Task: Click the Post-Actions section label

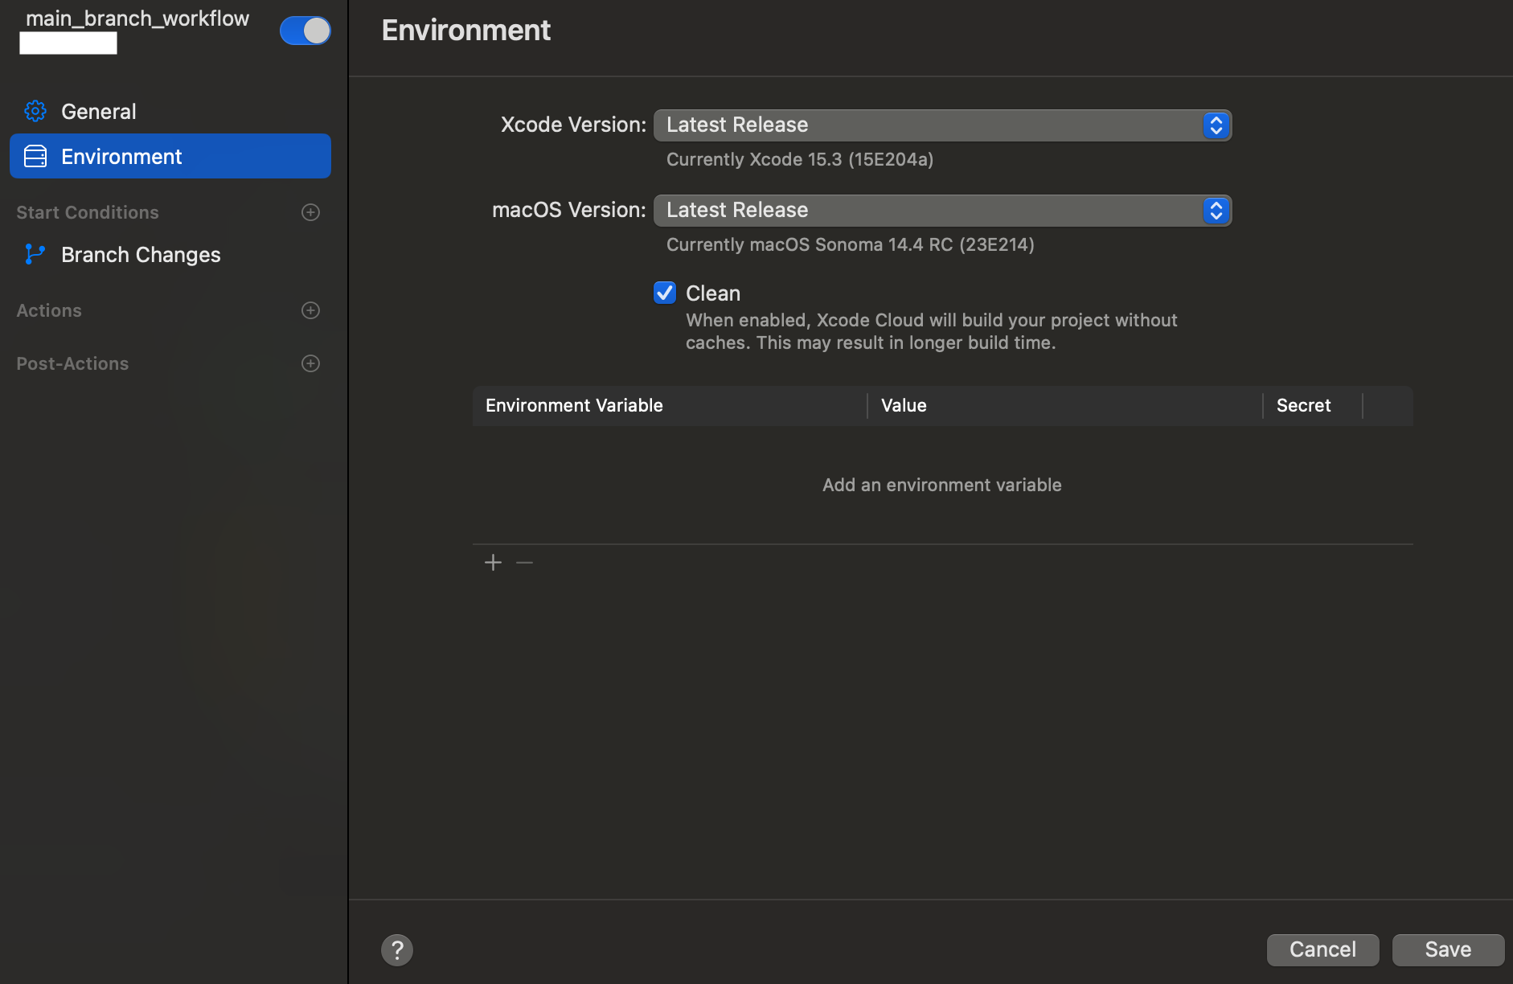Action: tap(72, 363)
